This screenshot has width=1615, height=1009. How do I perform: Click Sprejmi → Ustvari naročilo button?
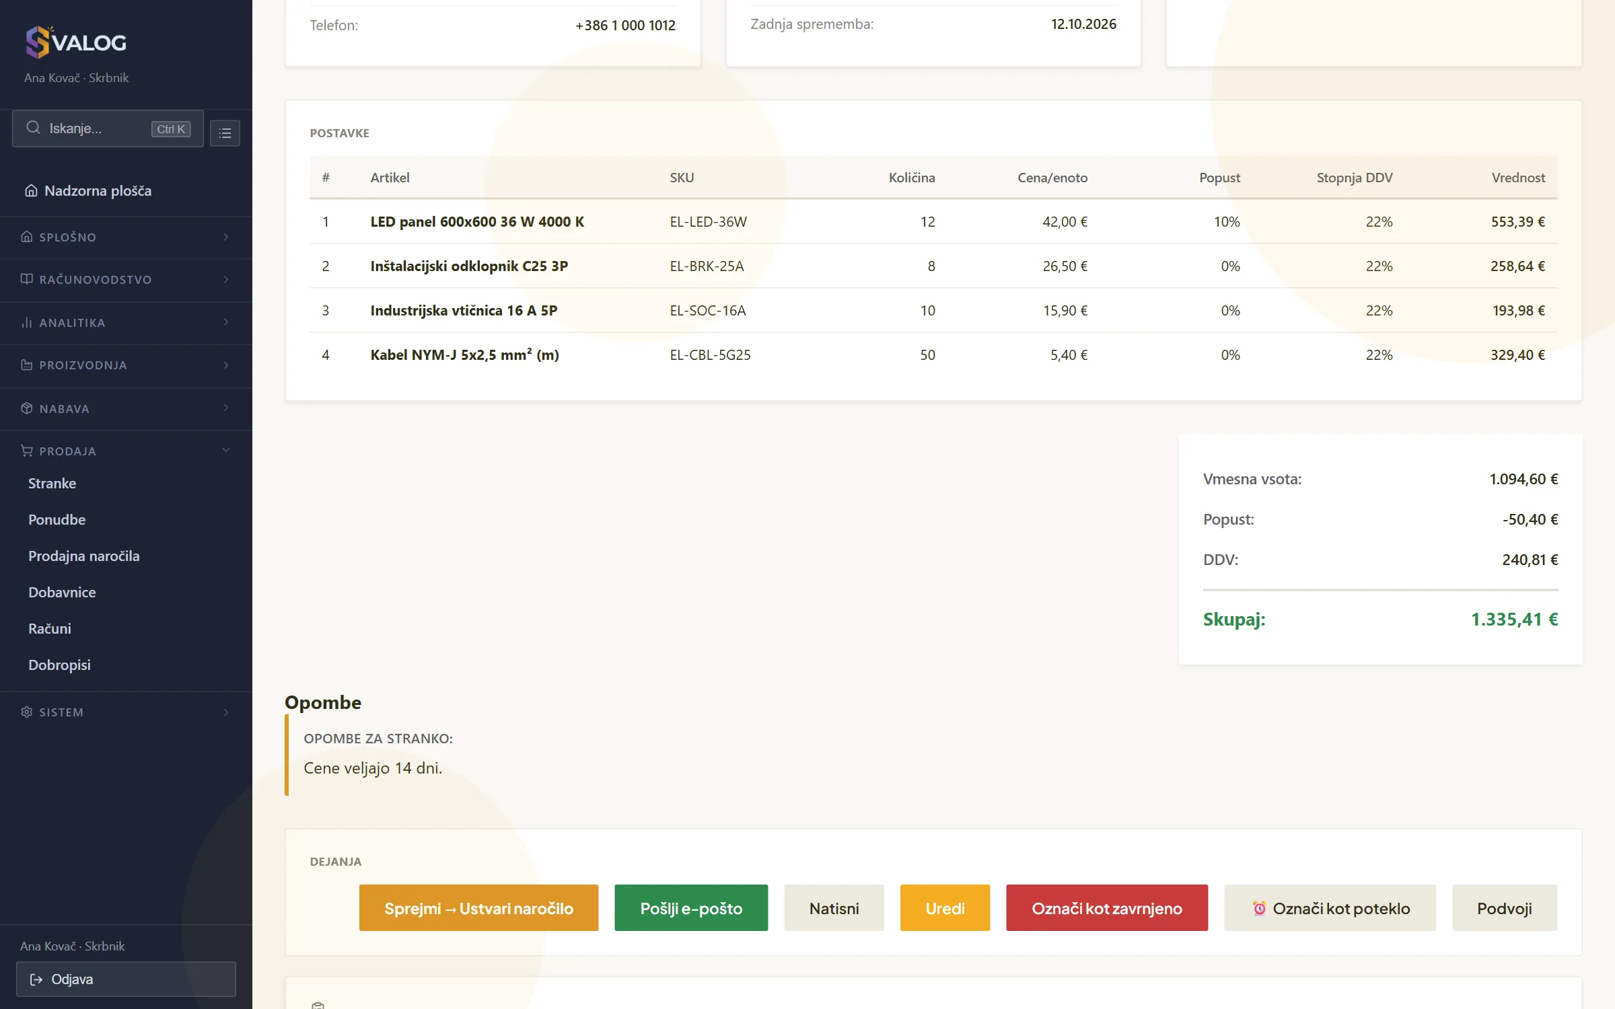[x=478, y=908]
